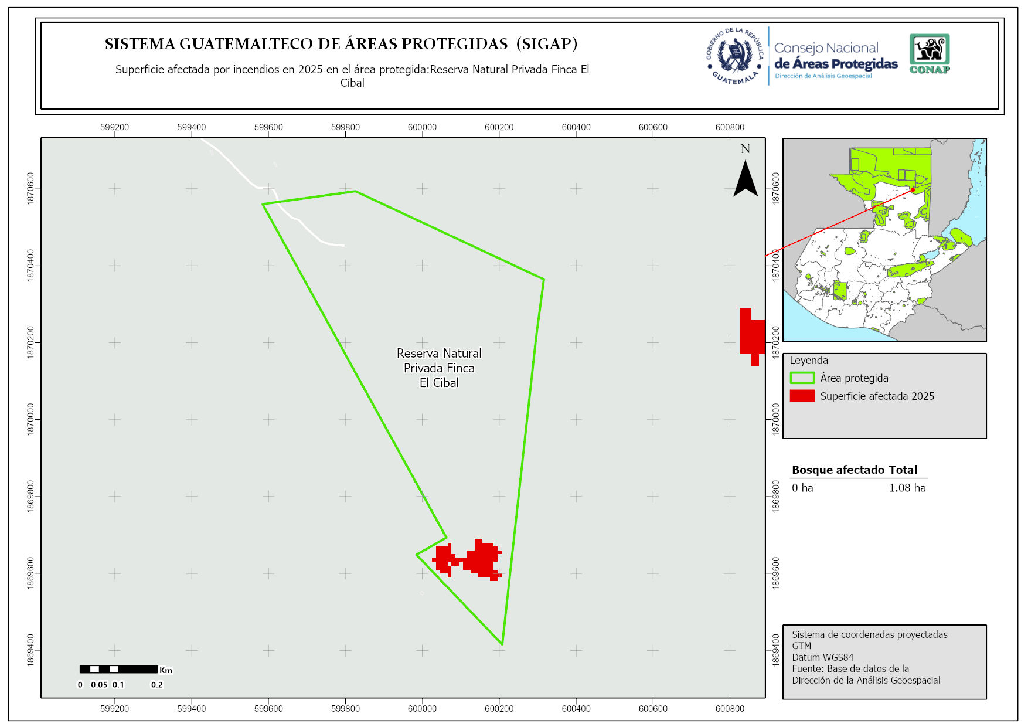Select the large burned patch inside the reserve
Image resolution: width=1028 pixels, height=727 pixels.
[482, 559]
